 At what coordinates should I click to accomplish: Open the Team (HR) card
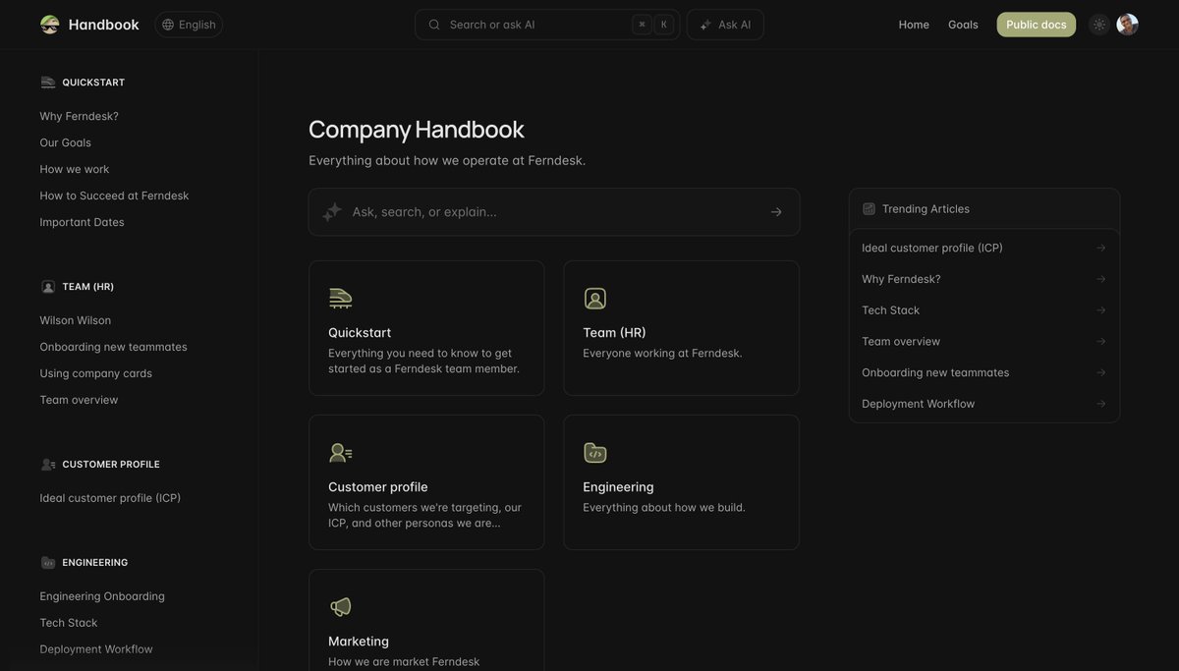[681, 328]
